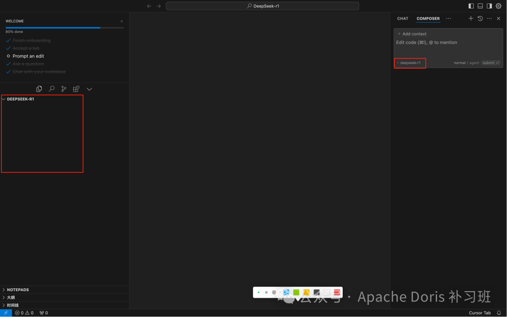Go back with the left arrow
Image resolution: width=507 pixels, height=317 pixels.
coord(149,6)
